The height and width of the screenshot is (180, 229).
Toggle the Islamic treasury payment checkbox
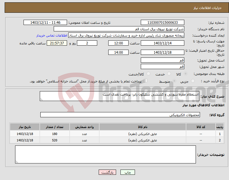[145, 81]
